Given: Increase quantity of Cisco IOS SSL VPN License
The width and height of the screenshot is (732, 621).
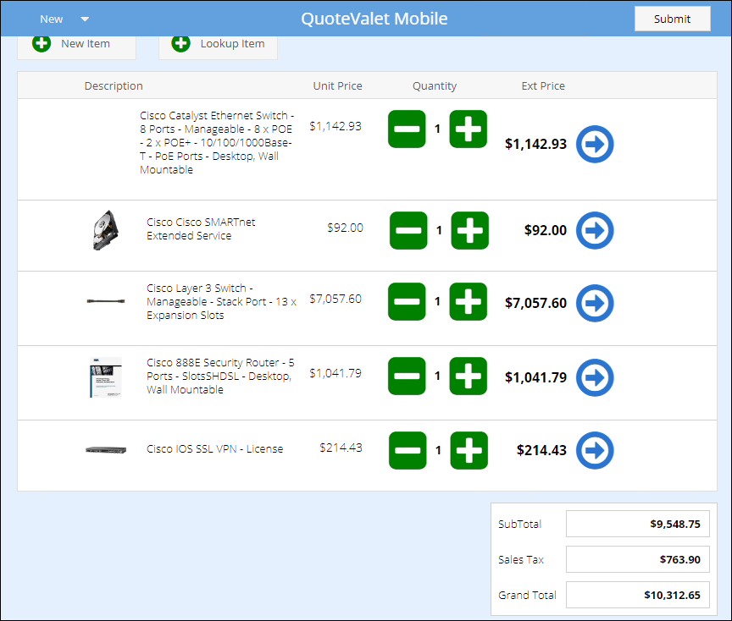Looking at the screenshot, I should tap(469, 450).
